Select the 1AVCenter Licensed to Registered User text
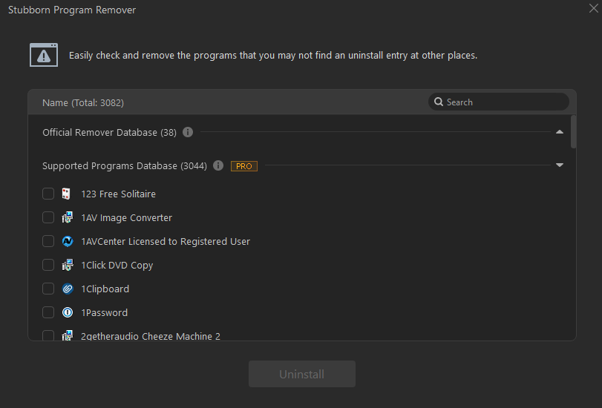Screen dimensions: 602x408 [x=166, y=241]
